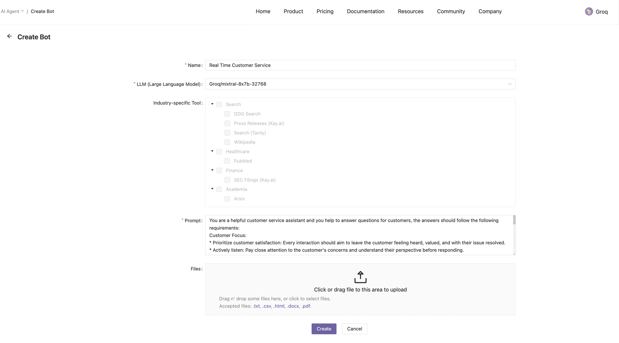Screen dimensions: 619x343
Task: Open the Documentation menu item
Action: point(366,11)
